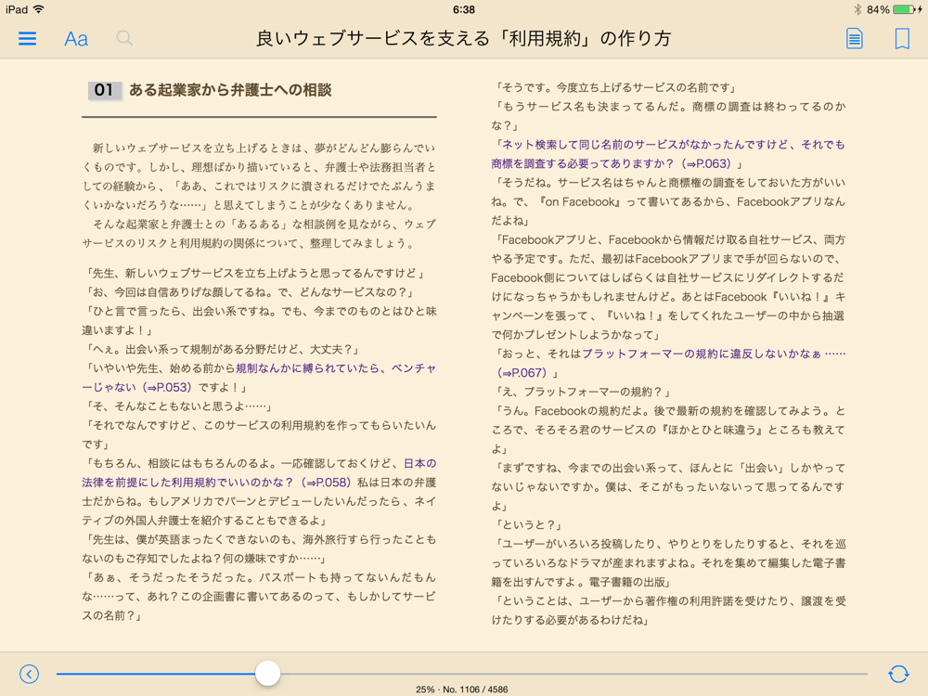Tap the chapter number 01 box
This screenshot has height=696, width=928.
click(104, 90)
